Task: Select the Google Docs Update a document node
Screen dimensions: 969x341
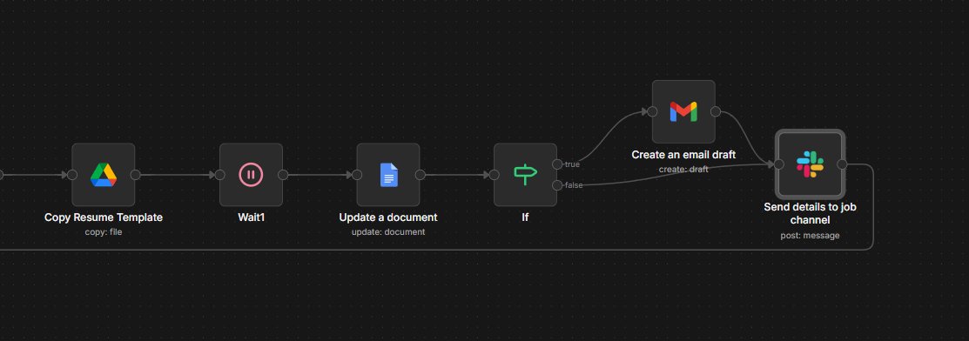Action: point(388,175)
